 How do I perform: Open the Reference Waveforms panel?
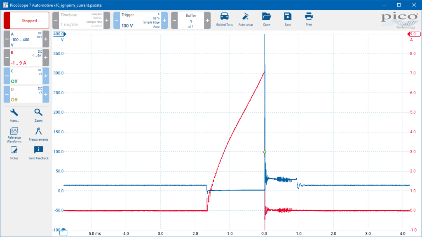tap(14, 135)
